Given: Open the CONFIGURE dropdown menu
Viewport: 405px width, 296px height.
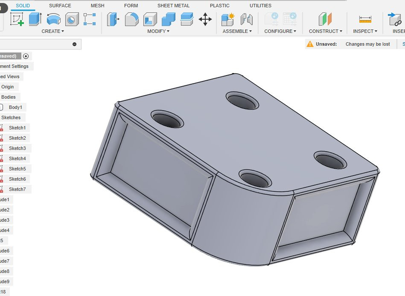Looking at the screenshot, I should 280,31.
